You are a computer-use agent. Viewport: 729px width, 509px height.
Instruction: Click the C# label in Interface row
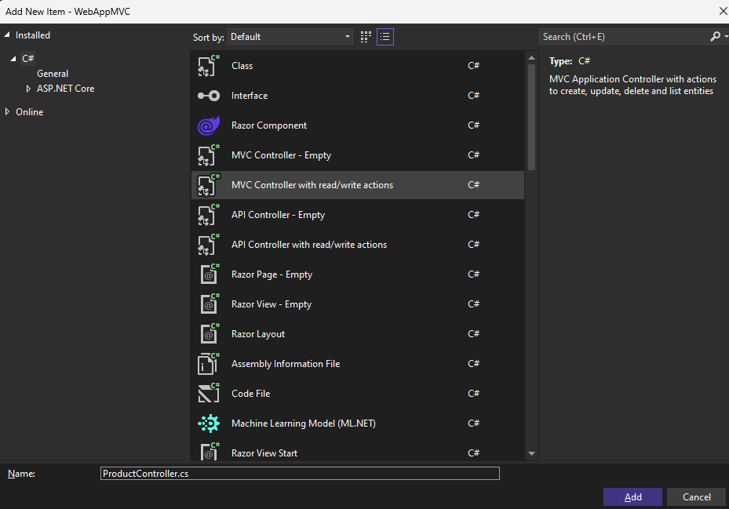473,96
